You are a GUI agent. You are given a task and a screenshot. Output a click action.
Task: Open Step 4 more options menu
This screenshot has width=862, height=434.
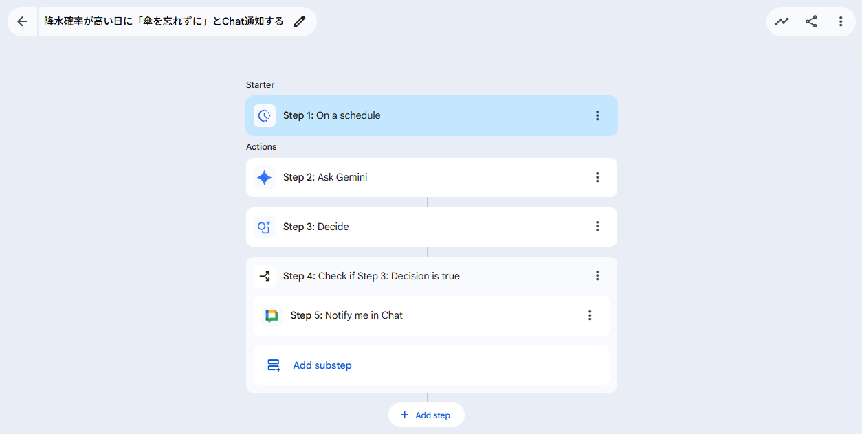click(x=597, y=276)
